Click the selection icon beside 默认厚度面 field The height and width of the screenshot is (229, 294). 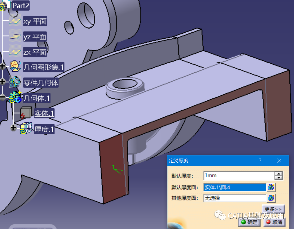(271, 187)
